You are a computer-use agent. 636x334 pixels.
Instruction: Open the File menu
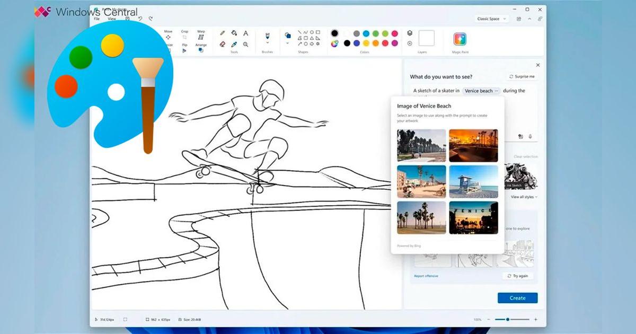click(x=96, y=18)
